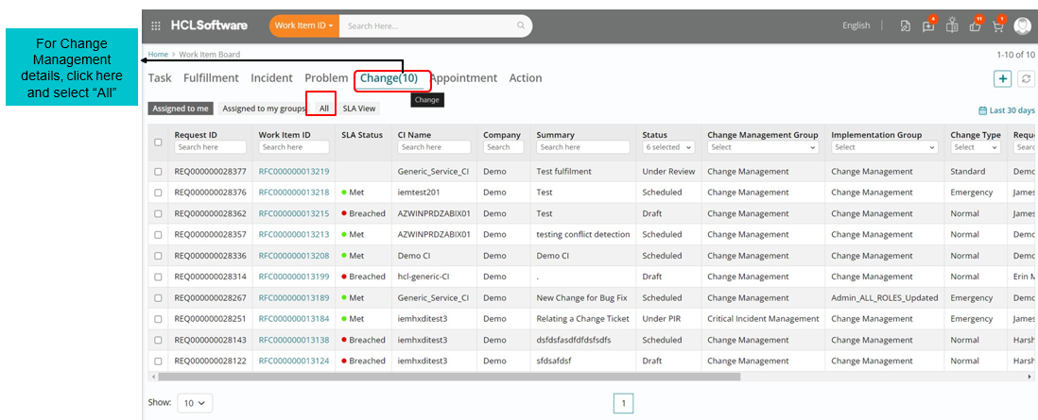Viewport: 1038px width, 420px height.
Task: Switch to the Incident tab
Action: click(271, 78)
